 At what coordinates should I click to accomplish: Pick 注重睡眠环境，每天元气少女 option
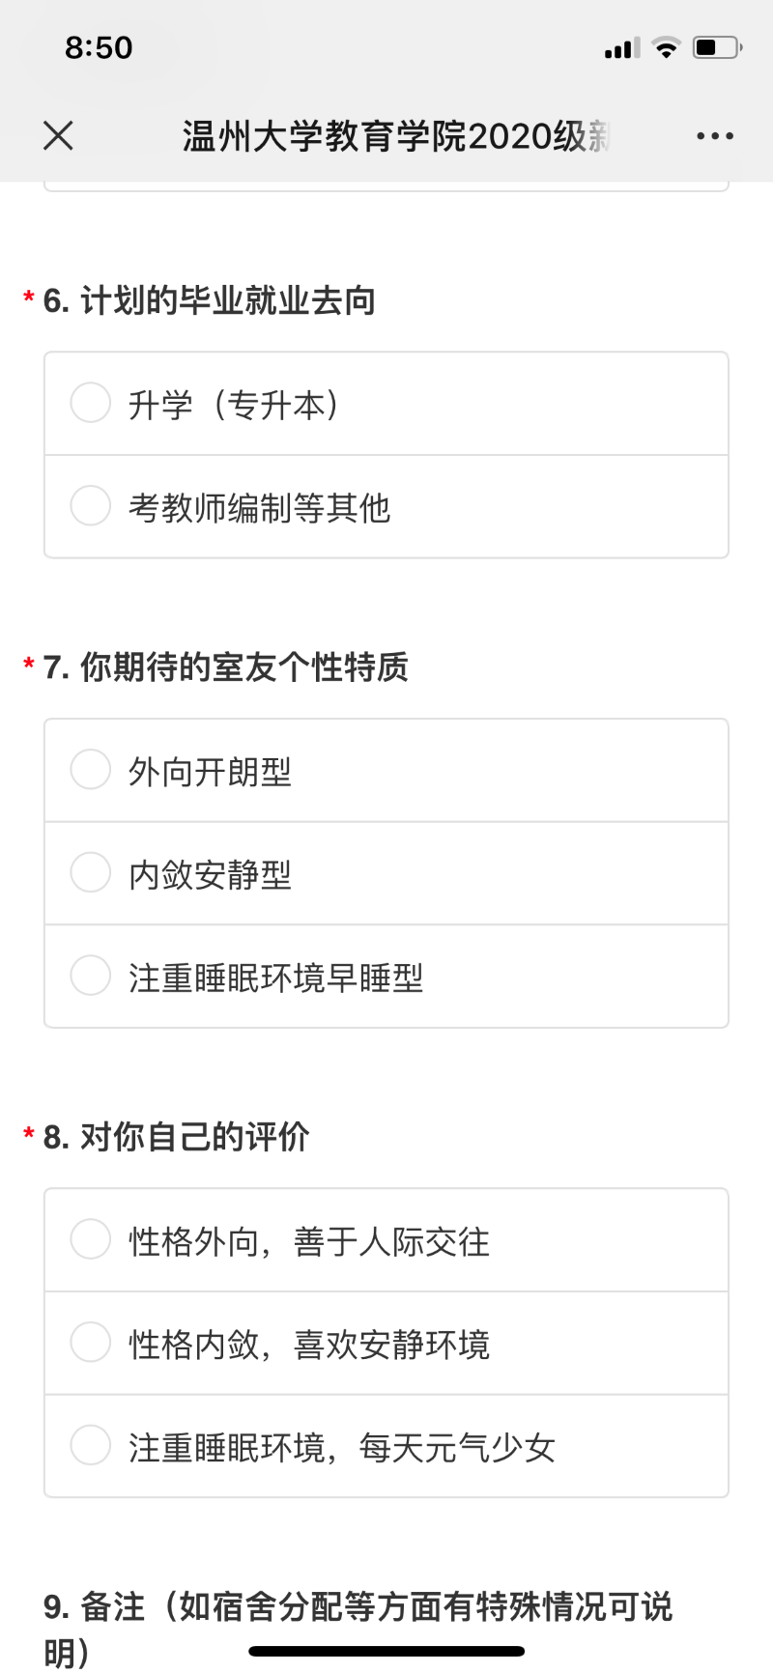point(91,1446)
